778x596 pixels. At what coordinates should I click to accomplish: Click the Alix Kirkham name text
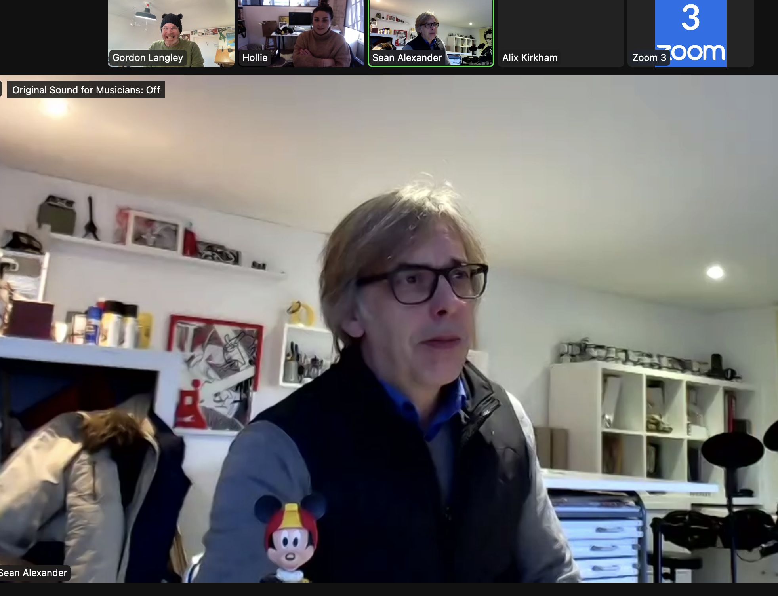click(x=530, y=58)
